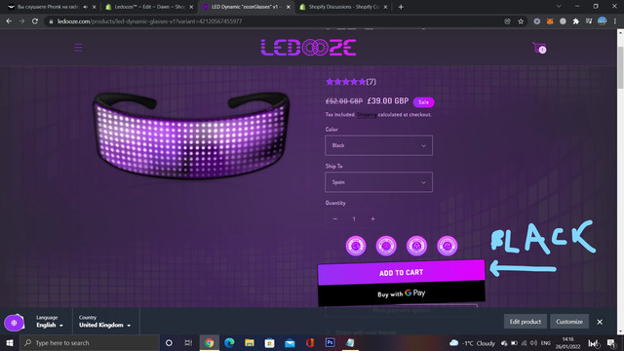Open the volume icon in system tray
The width and height of the screenshot is (624, 351).
coord(533,343)
